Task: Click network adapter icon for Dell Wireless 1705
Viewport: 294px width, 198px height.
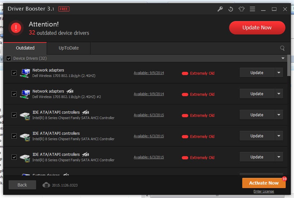Action: click(x=25, y=73)
